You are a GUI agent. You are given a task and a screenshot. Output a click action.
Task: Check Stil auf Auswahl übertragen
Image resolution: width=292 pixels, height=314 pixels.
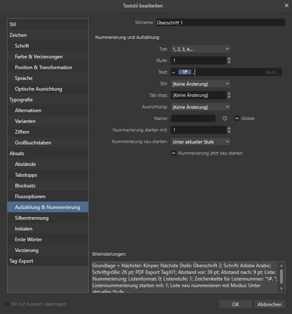coord(7,304)
